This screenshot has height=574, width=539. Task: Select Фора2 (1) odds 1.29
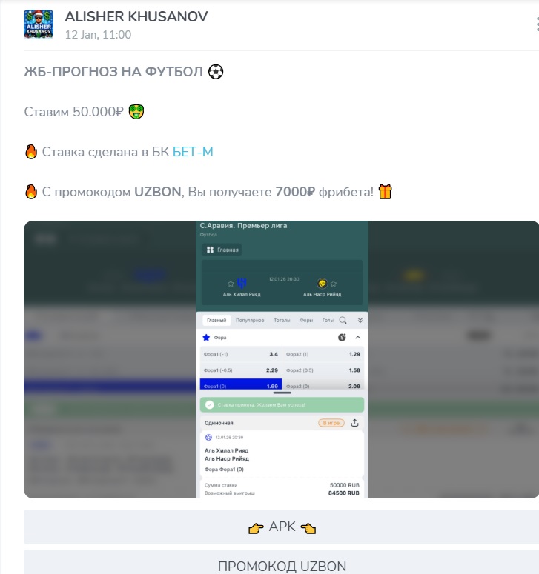323,354
